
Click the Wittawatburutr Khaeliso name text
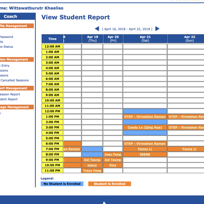tap(36, 8)
